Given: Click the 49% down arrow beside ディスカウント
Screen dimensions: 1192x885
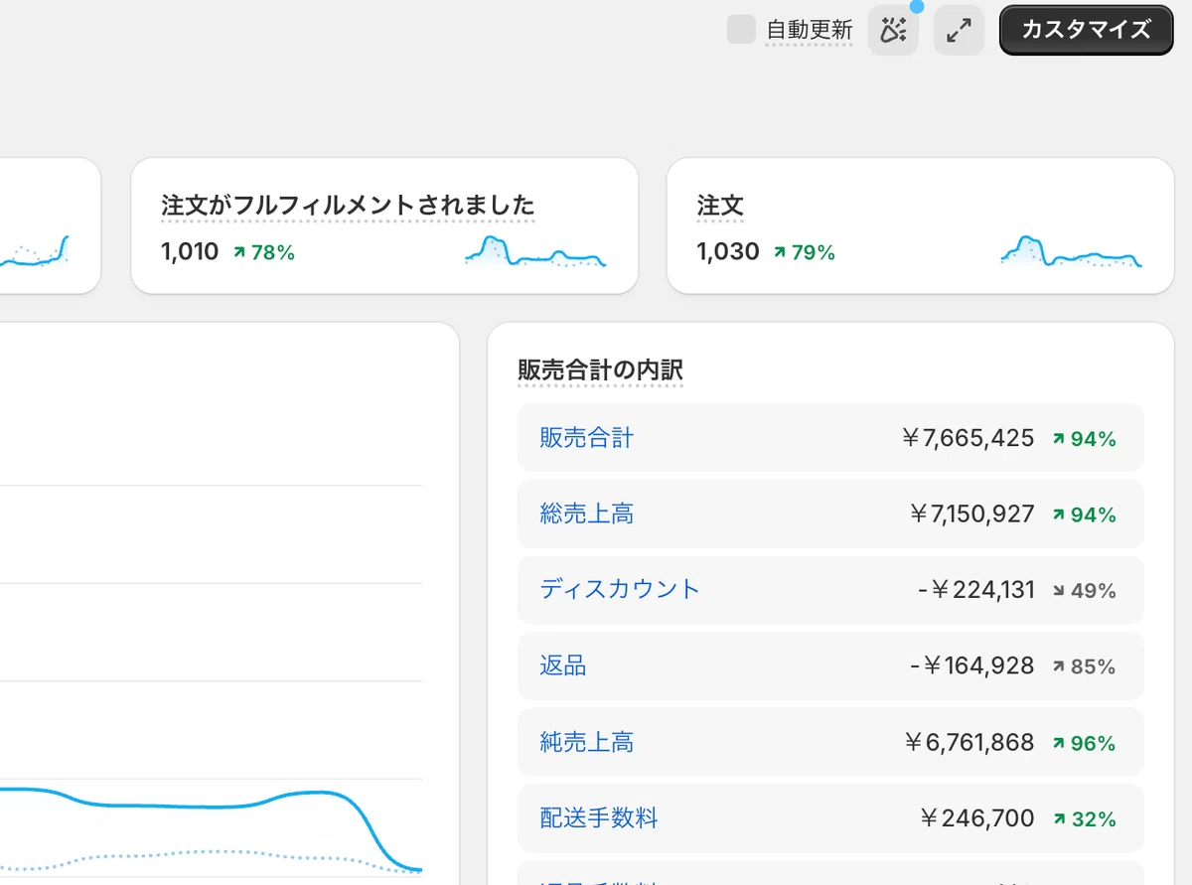Looking at the screenshot, I should tap(1059, 591).
